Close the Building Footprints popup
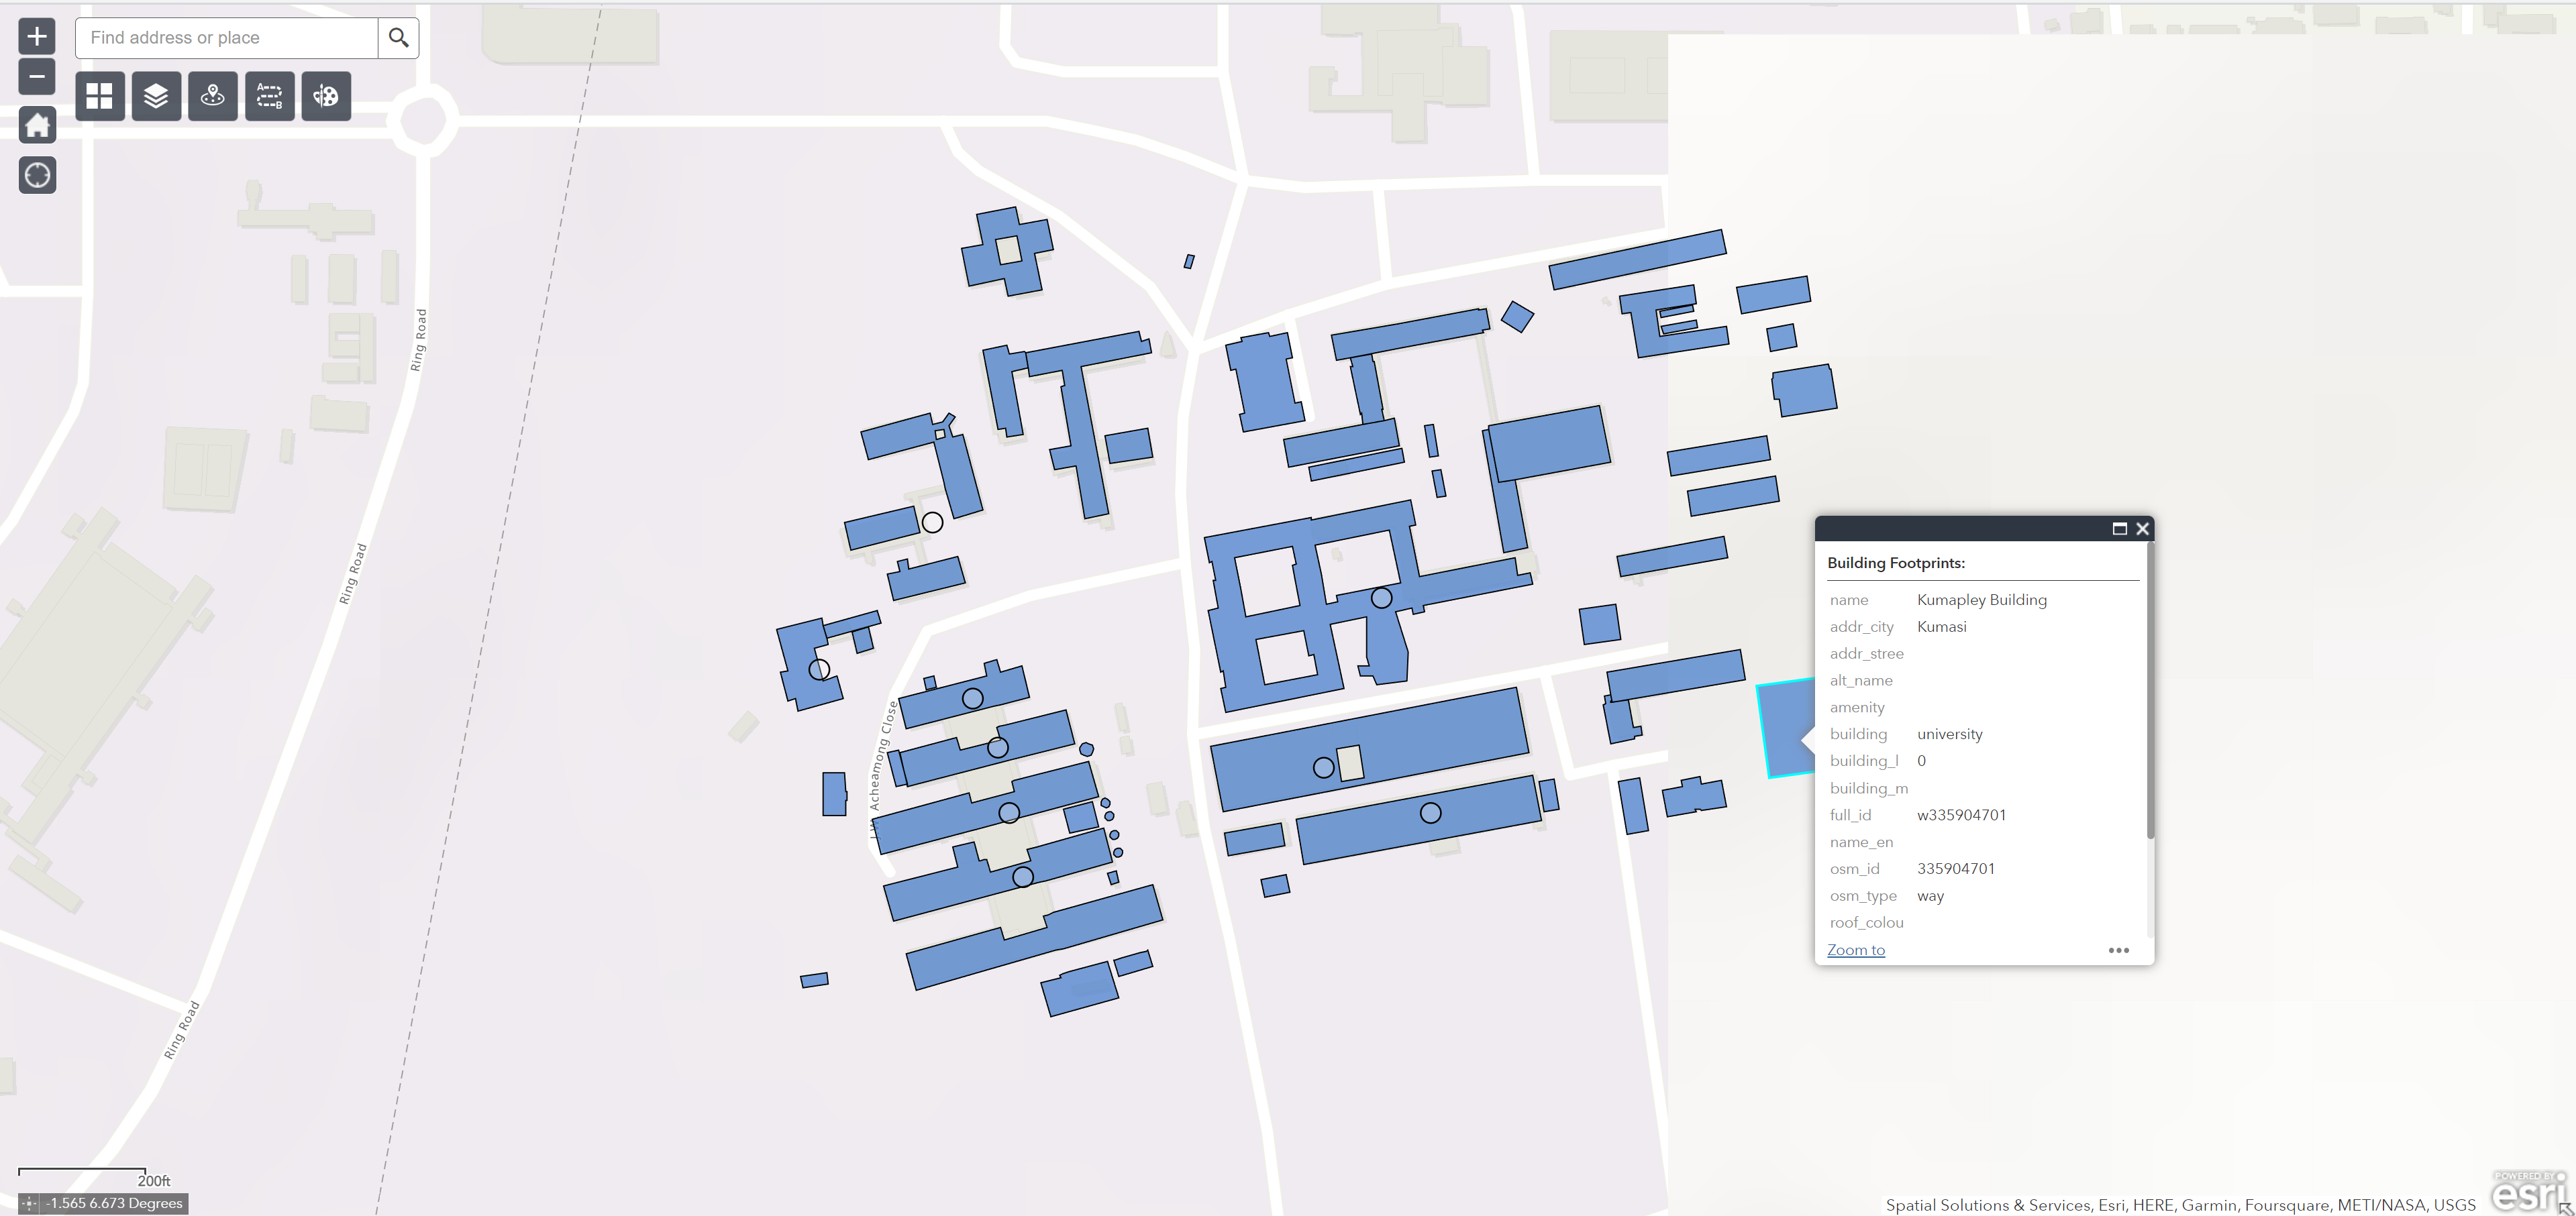The height and width of the screenshot is (1216, 2576). (x=2142, y=529)
